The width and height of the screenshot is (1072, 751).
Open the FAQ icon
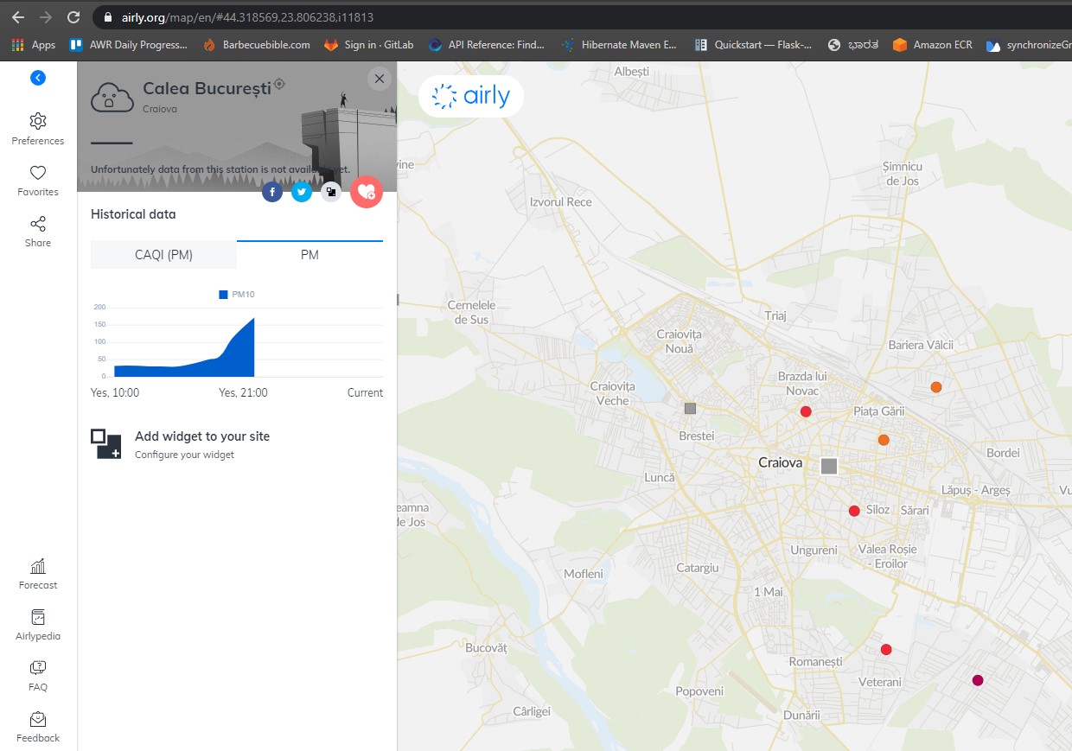pyautogui.click(x=38, y=668)
